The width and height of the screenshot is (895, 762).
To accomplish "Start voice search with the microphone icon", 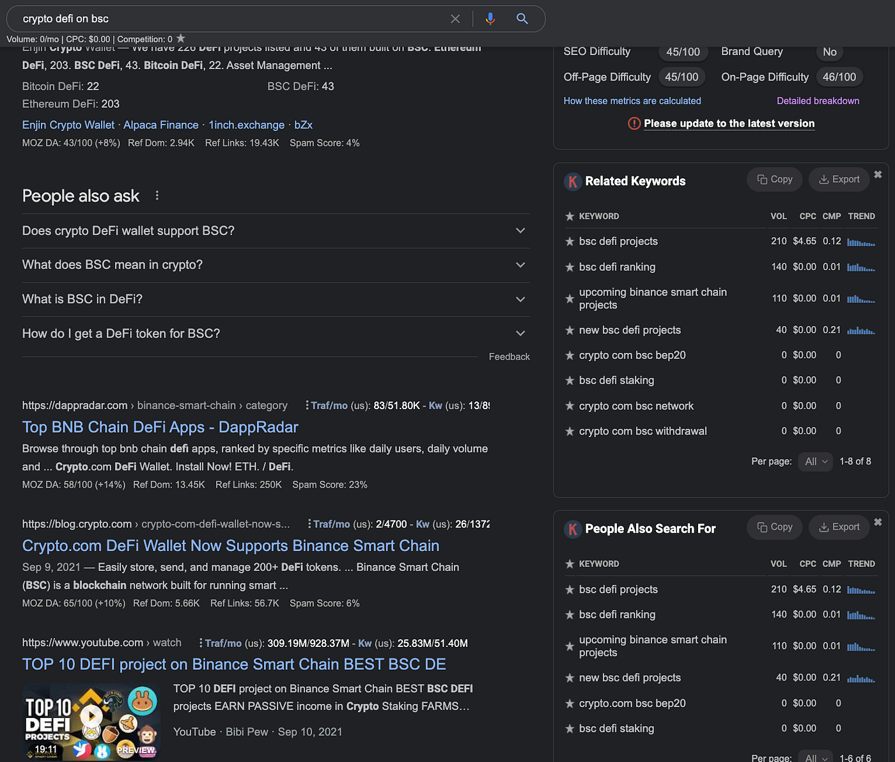I will (490, 19).
